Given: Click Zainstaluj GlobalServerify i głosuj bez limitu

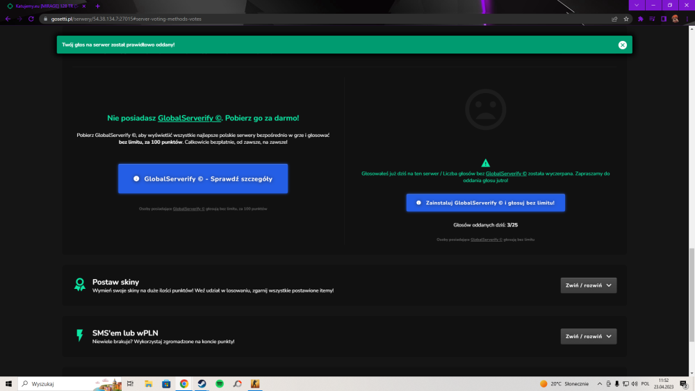Looking at the screenshot, I should click(x=485, y=203).
